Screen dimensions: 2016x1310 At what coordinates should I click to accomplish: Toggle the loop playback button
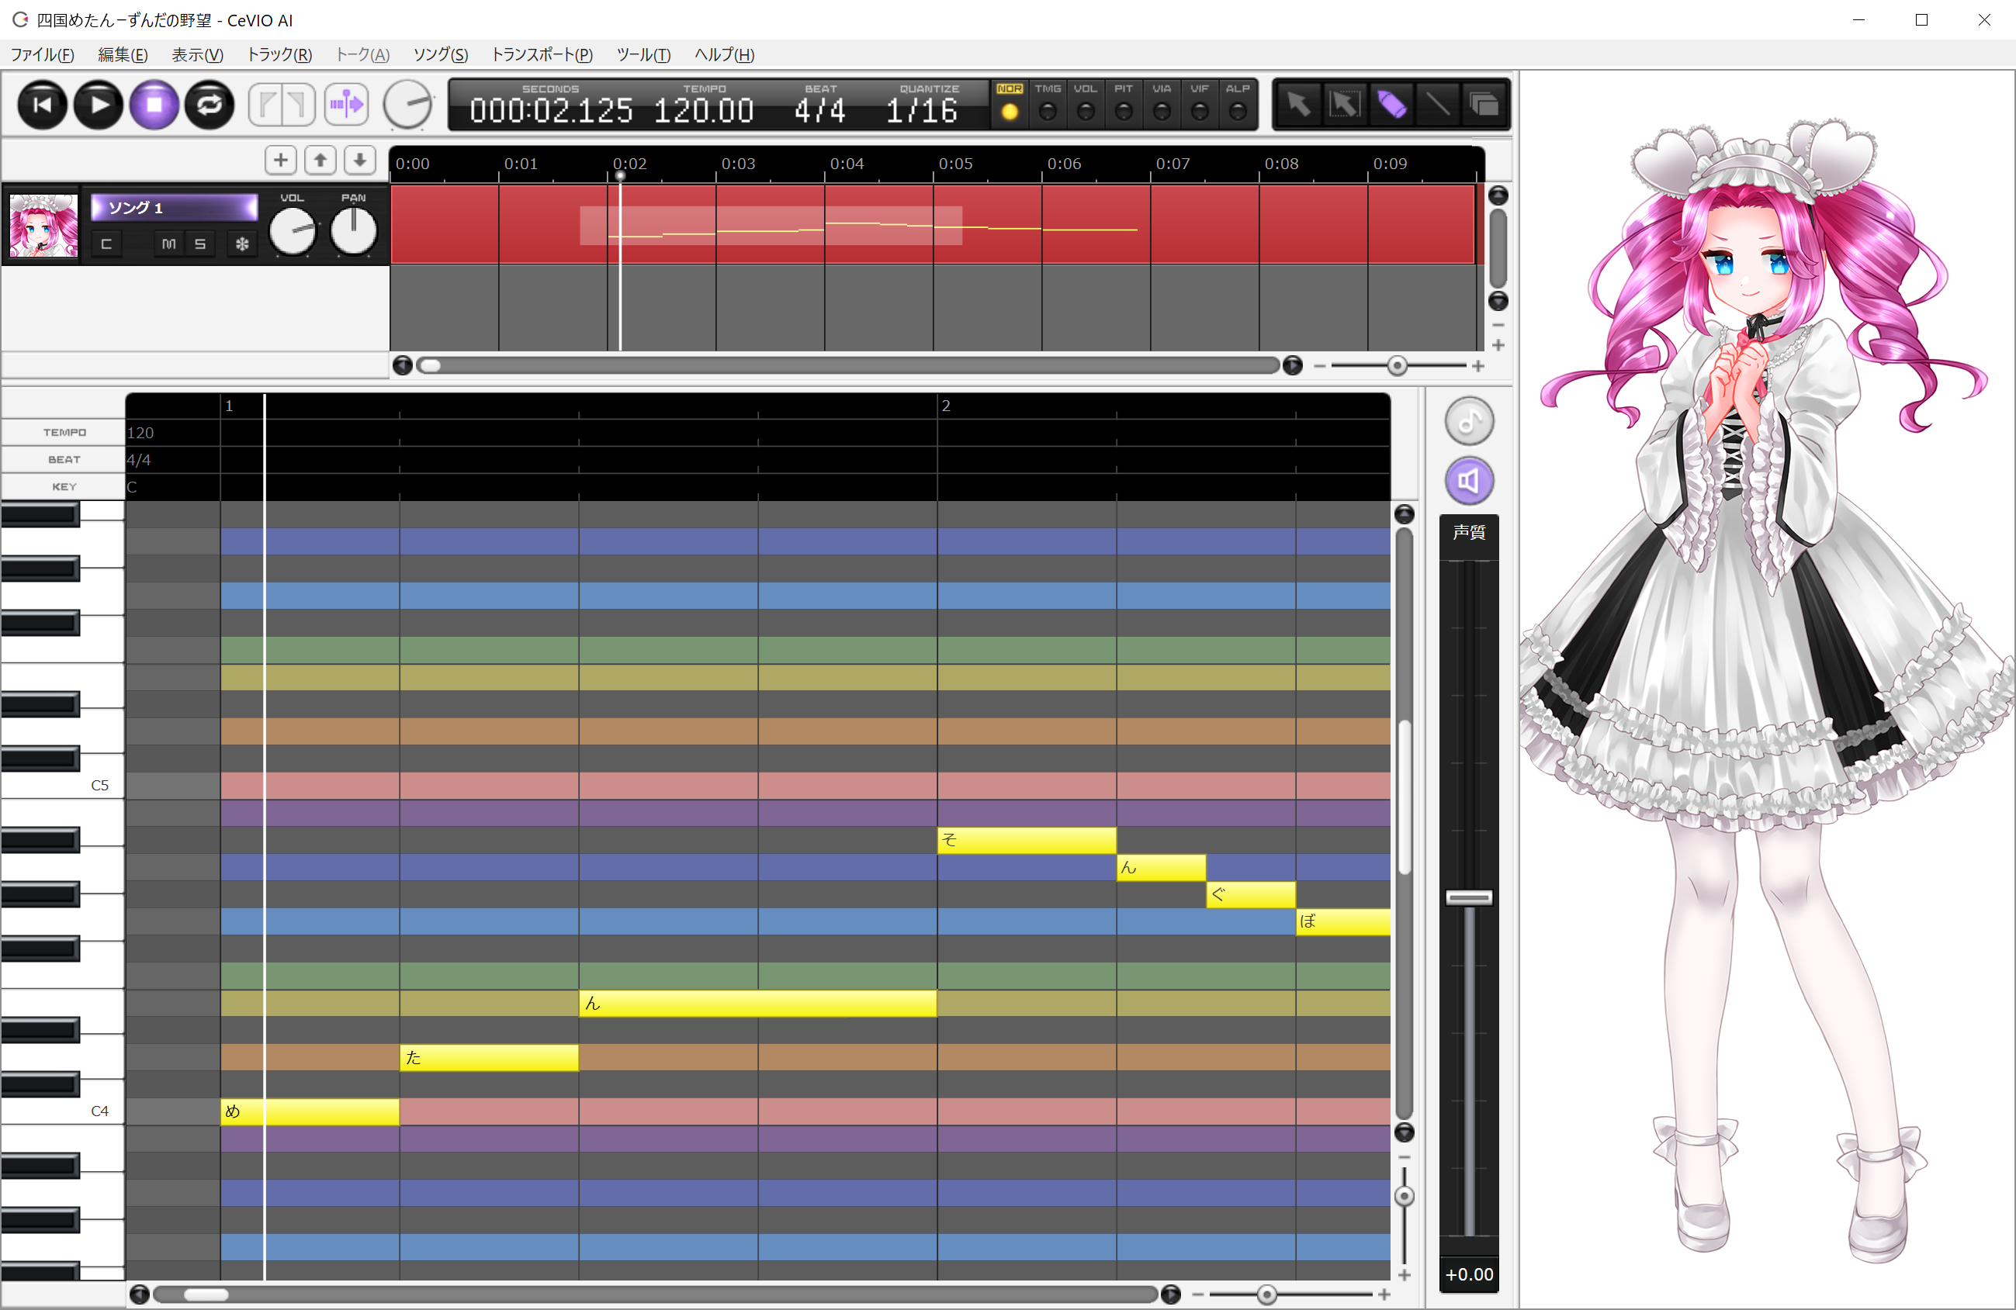(210, 105)
